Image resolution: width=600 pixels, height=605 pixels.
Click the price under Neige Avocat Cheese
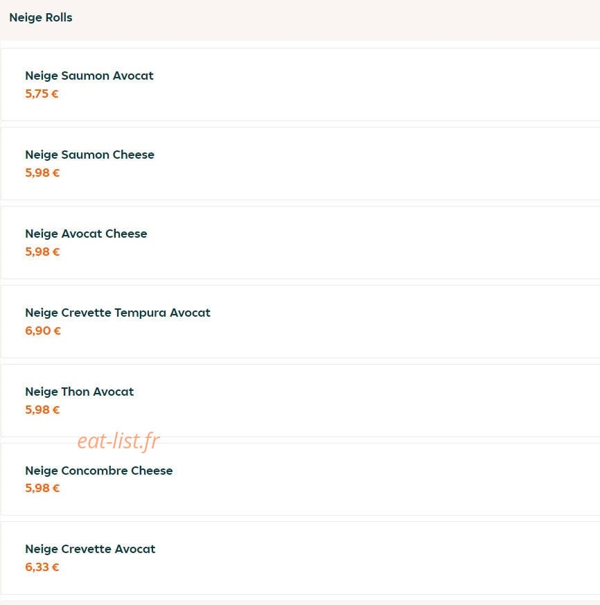[42, 252]
